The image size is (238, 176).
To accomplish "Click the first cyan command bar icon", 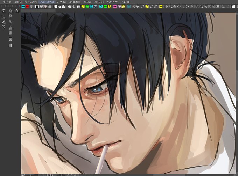I will (x=23, y=7).
